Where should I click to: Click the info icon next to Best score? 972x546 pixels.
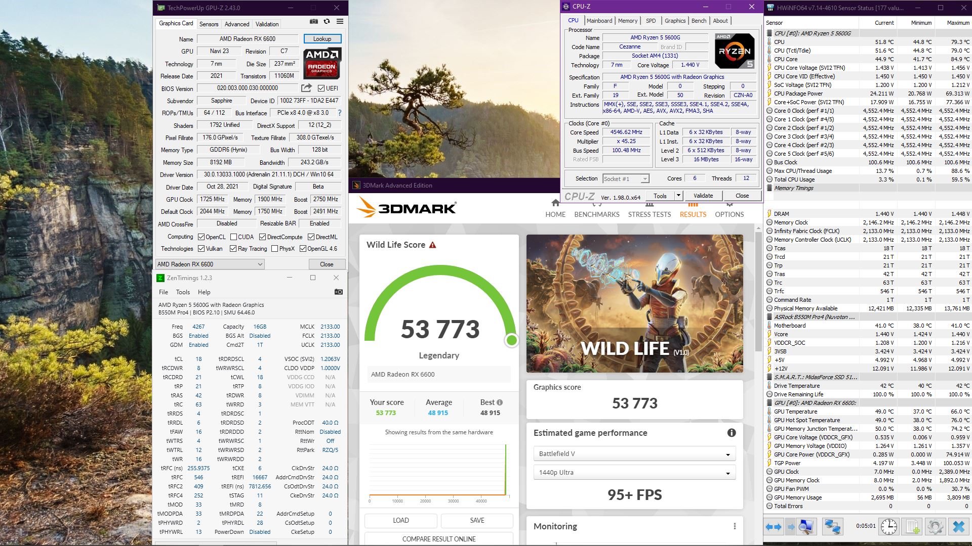tap(500, 402)
